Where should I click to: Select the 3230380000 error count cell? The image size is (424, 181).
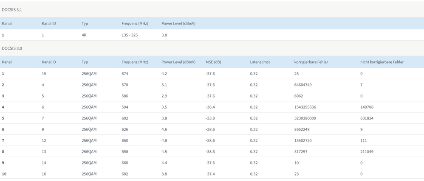click(305, 118)
